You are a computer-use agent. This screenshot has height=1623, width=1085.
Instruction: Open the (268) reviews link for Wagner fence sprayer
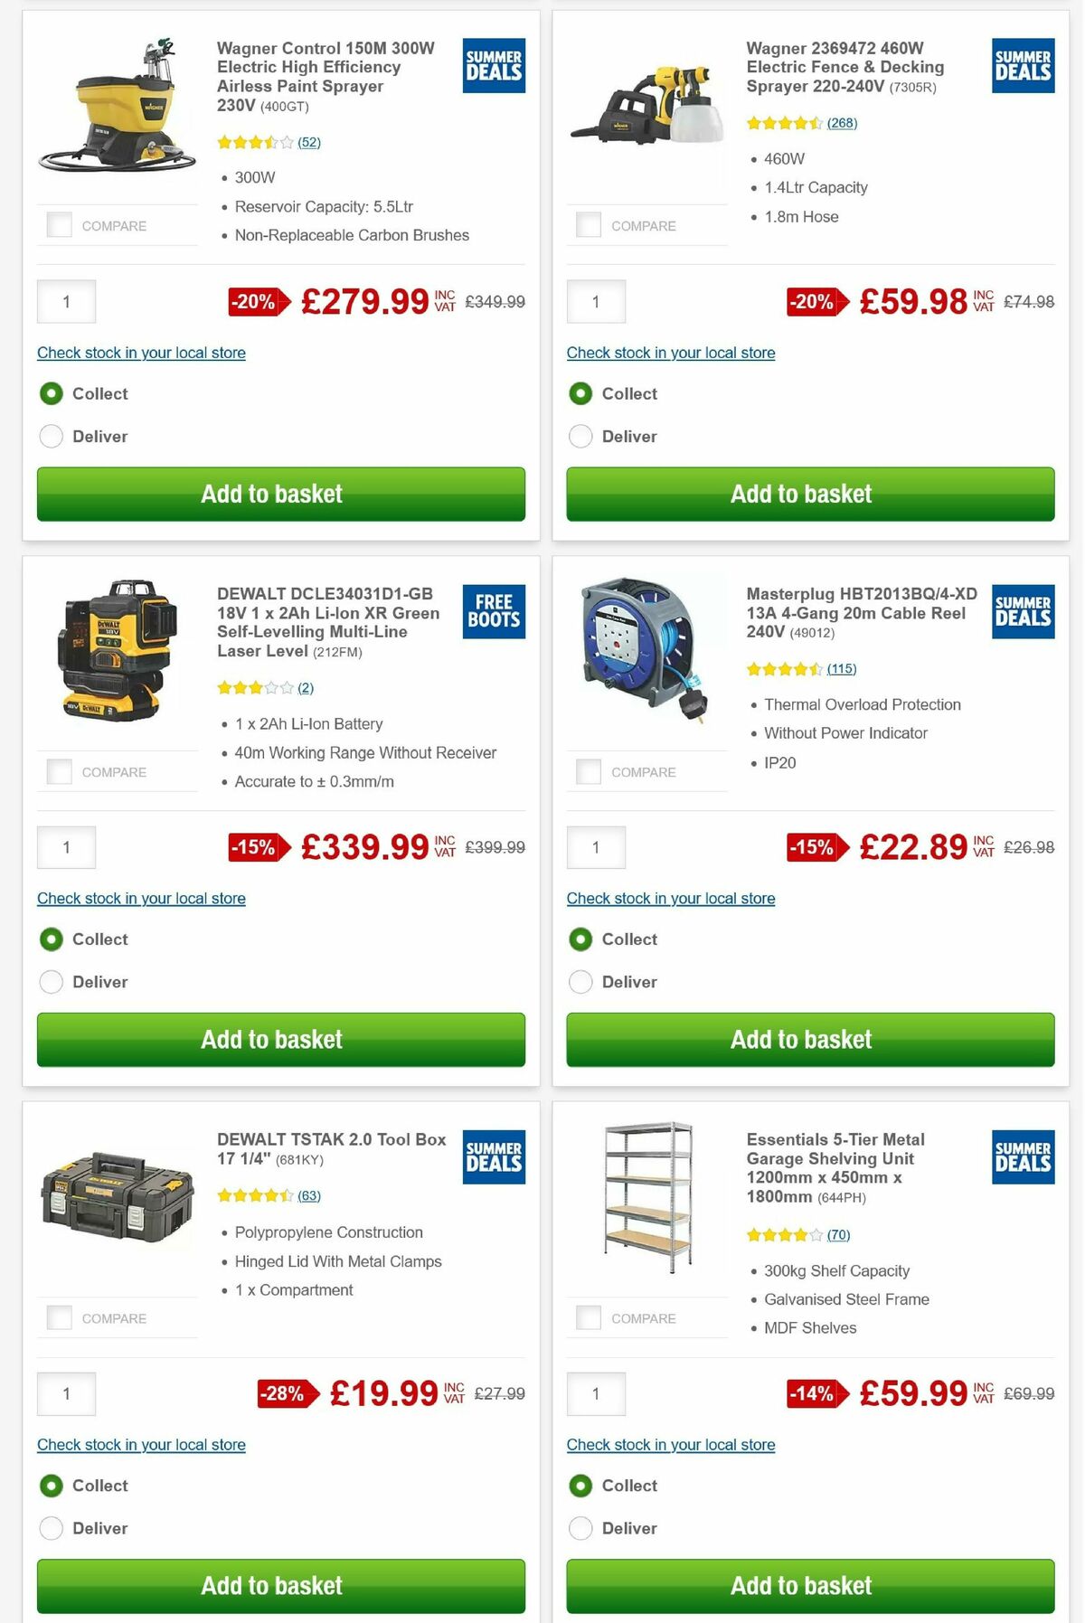click(843, 122)
